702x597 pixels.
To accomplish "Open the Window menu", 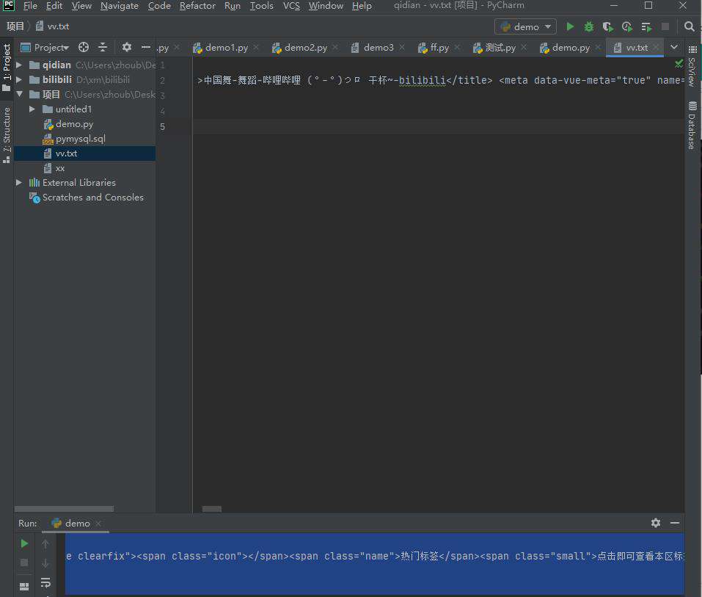I will pyautogui.click(x=326, y=6).
